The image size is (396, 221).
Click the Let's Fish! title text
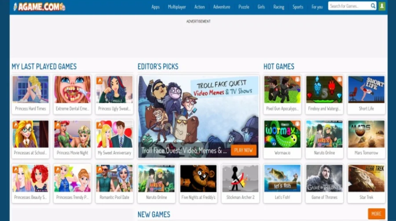coord(282,197)
